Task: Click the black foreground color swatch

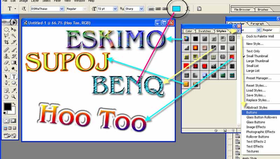Action: 7,107
